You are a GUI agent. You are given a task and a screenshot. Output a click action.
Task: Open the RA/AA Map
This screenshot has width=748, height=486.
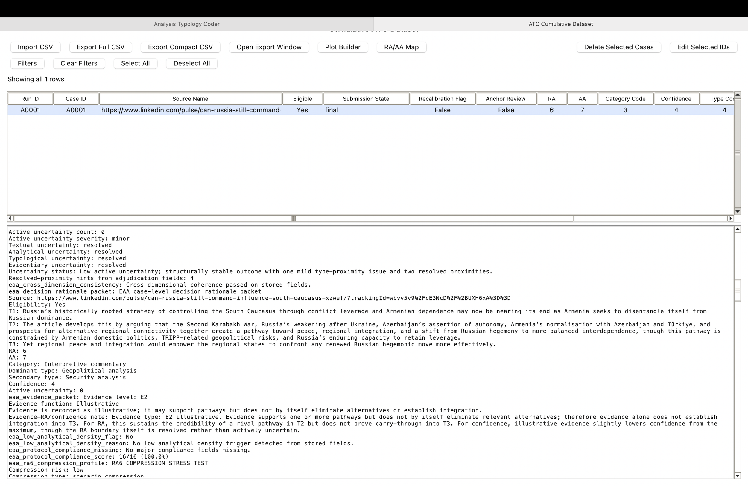point(401,47)
